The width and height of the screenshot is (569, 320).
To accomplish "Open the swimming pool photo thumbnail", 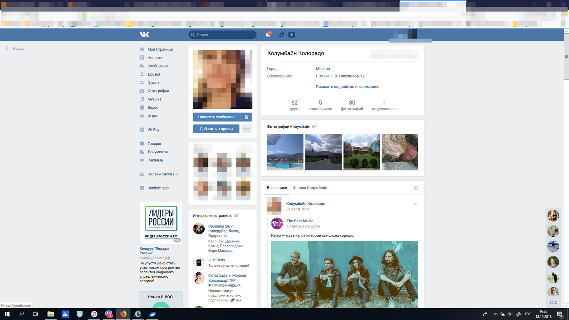I will click(285, 152).
